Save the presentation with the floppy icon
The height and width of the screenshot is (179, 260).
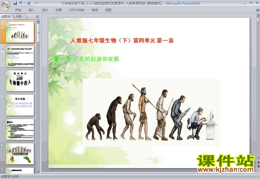pyautogui.click(x=15, y=3)
